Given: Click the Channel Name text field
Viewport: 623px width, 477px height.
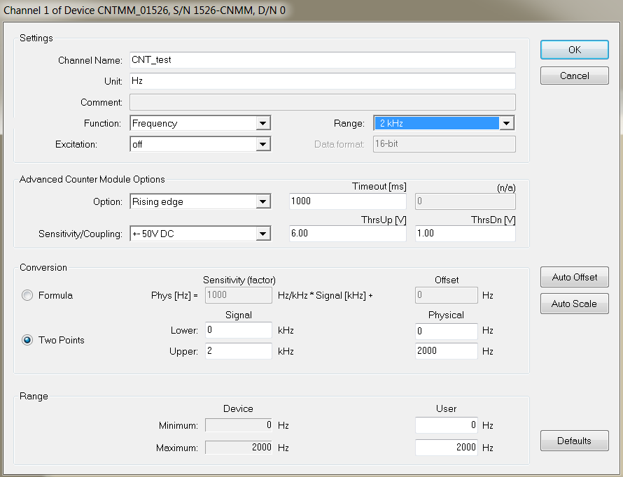Looking at the screenshot, I should point(322,60).
